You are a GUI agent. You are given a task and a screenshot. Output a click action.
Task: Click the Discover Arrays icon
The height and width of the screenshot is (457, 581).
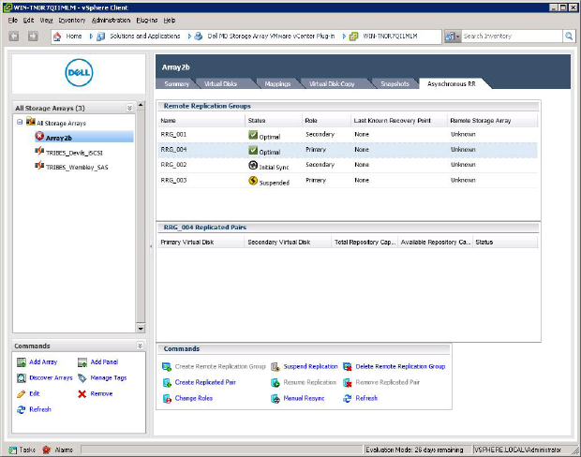click(x=21, y=377)
